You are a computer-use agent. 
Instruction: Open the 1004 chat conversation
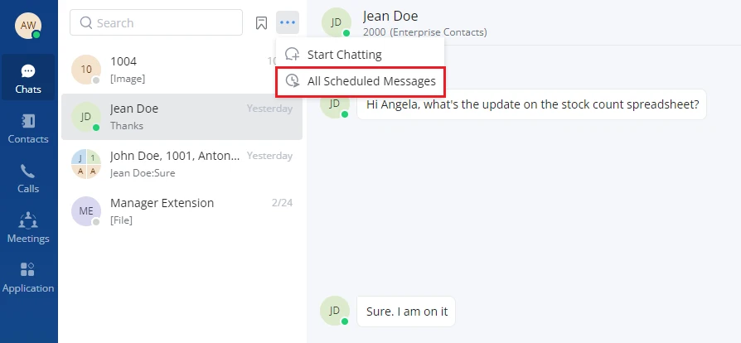(x=182, y=70)
